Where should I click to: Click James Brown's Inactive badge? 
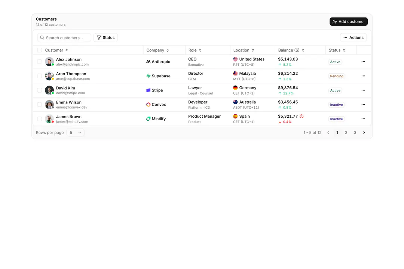coord(337,119)
